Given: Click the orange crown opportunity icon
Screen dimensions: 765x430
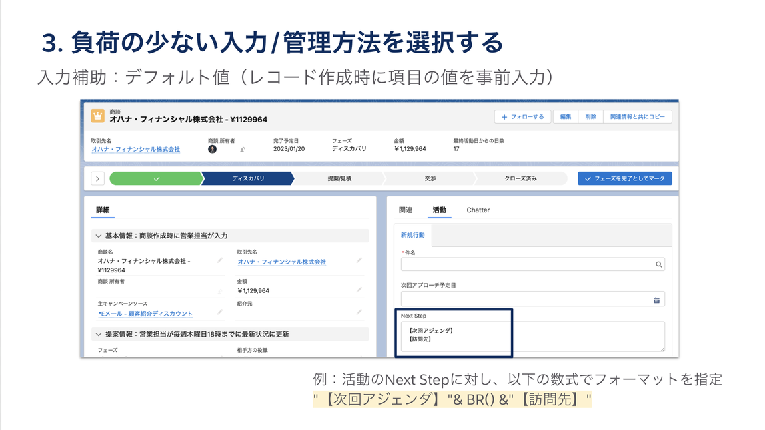Looking at the screenshot, I should tap(97, 116).
